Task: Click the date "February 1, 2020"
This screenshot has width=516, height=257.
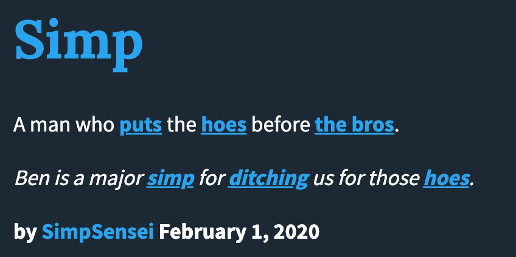Action: point(239,231)
